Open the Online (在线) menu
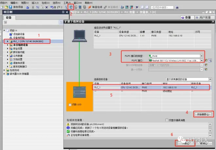The height and width of the screenshot is (150, 216). [x=45, y=3]
